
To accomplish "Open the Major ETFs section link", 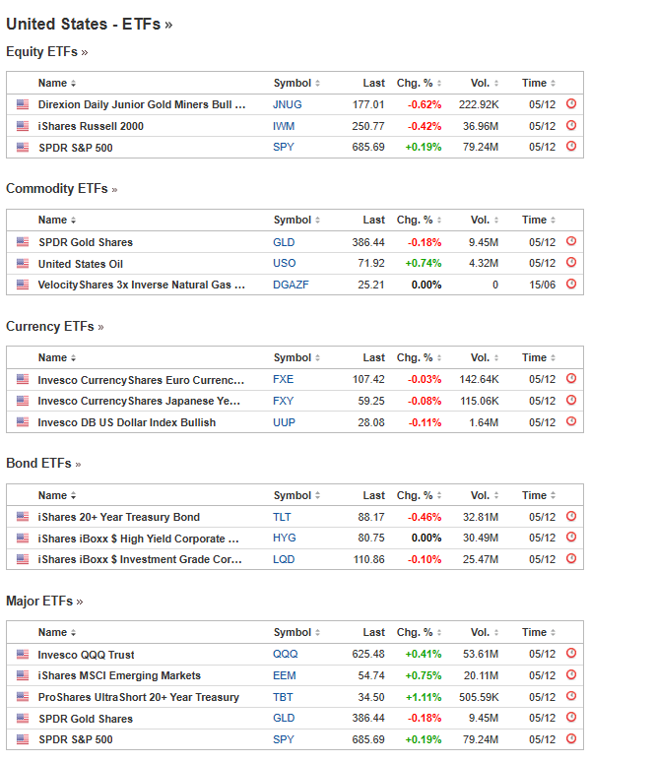I will (x=43, y=601).
